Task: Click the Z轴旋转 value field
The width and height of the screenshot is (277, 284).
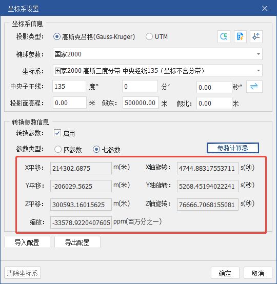Action: point(208,205)
